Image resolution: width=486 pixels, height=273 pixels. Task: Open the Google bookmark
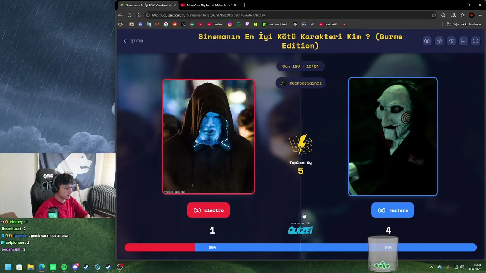click(166, 24)
